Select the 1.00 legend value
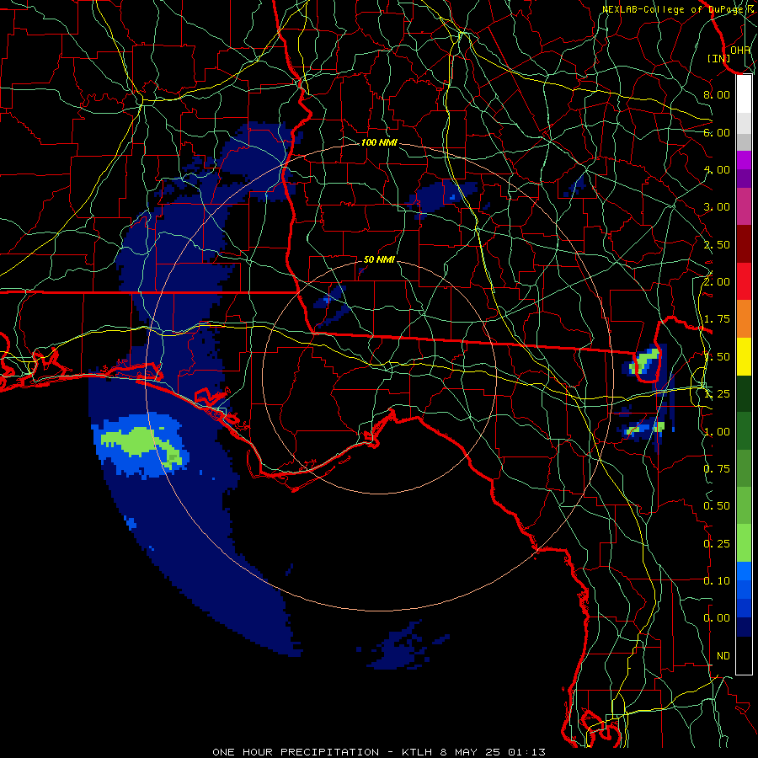758x758 pixels. [717, 432]
